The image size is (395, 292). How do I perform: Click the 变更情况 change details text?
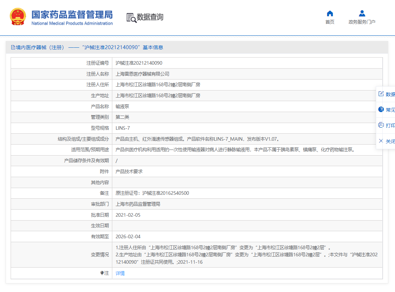tap(247, 255)
